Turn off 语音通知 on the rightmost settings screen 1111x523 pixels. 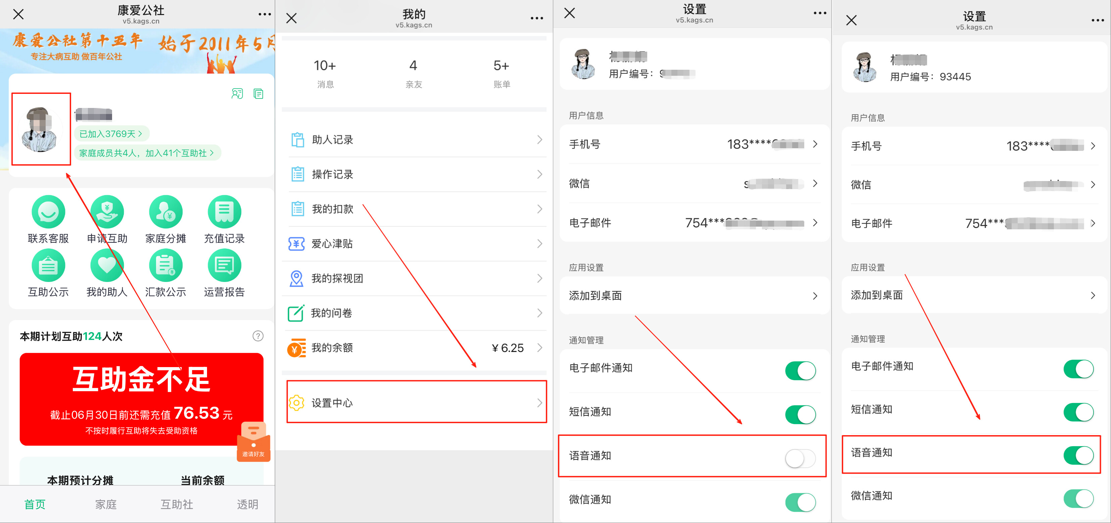(x=1078, y=455)
